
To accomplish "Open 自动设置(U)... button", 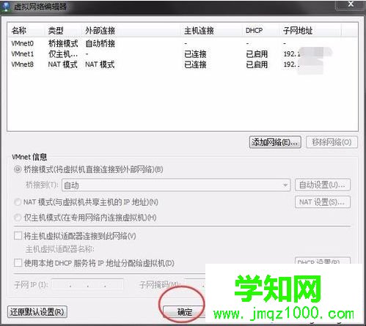I will (x=323, y=185).
